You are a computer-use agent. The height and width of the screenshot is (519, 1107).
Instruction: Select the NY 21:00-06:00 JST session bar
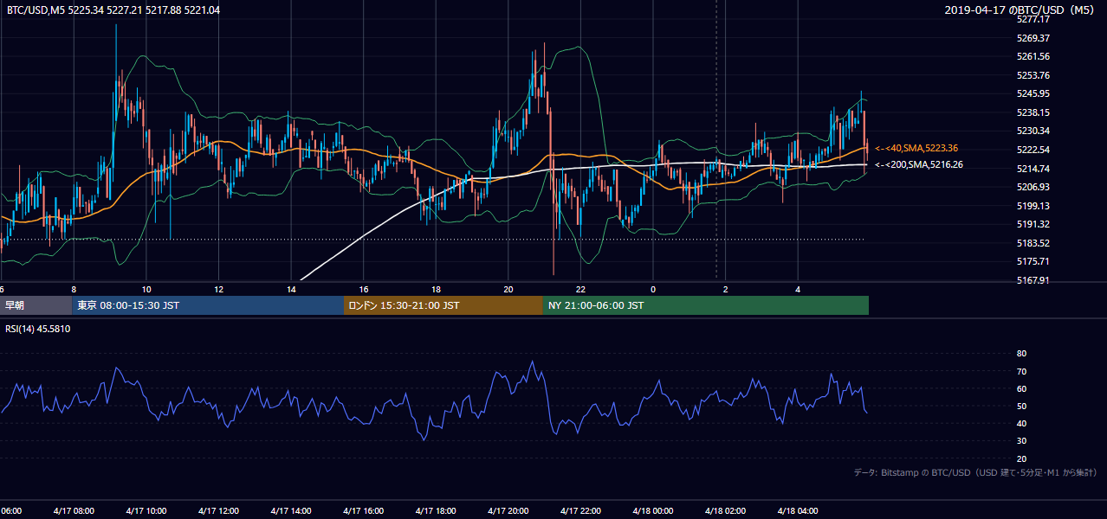point(706,305)
